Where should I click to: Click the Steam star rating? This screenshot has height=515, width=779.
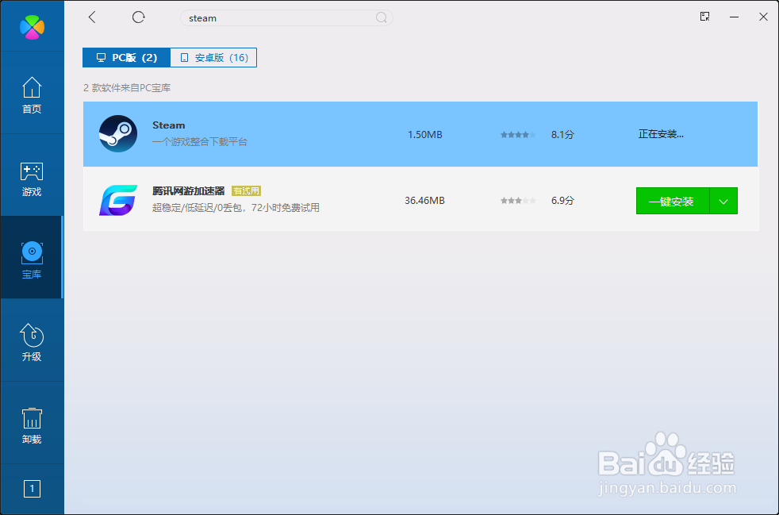[x=518, y=135]
